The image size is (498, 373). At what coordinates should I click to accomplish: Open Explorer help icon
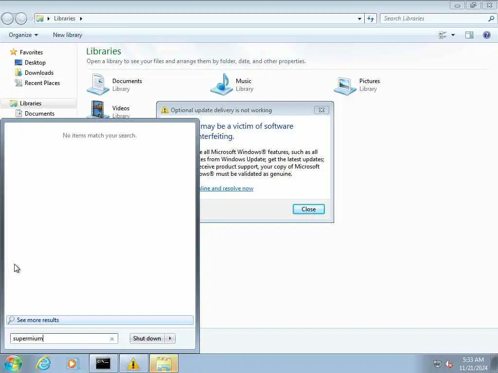click(486, 35)
